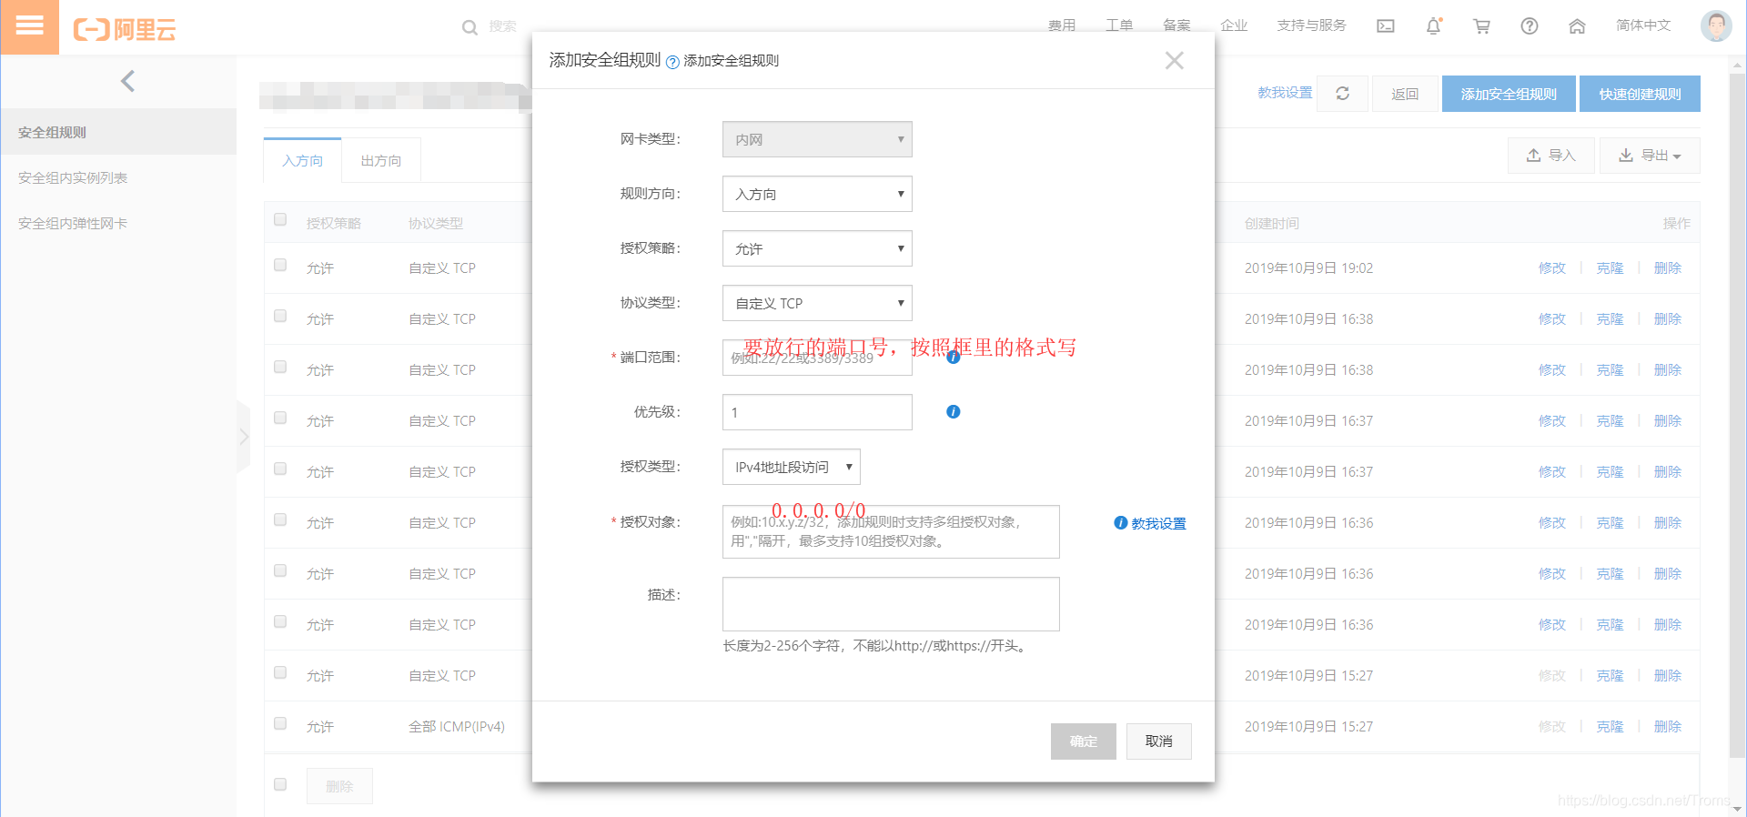Click the back arrow in the sidebar

(127, 81)
